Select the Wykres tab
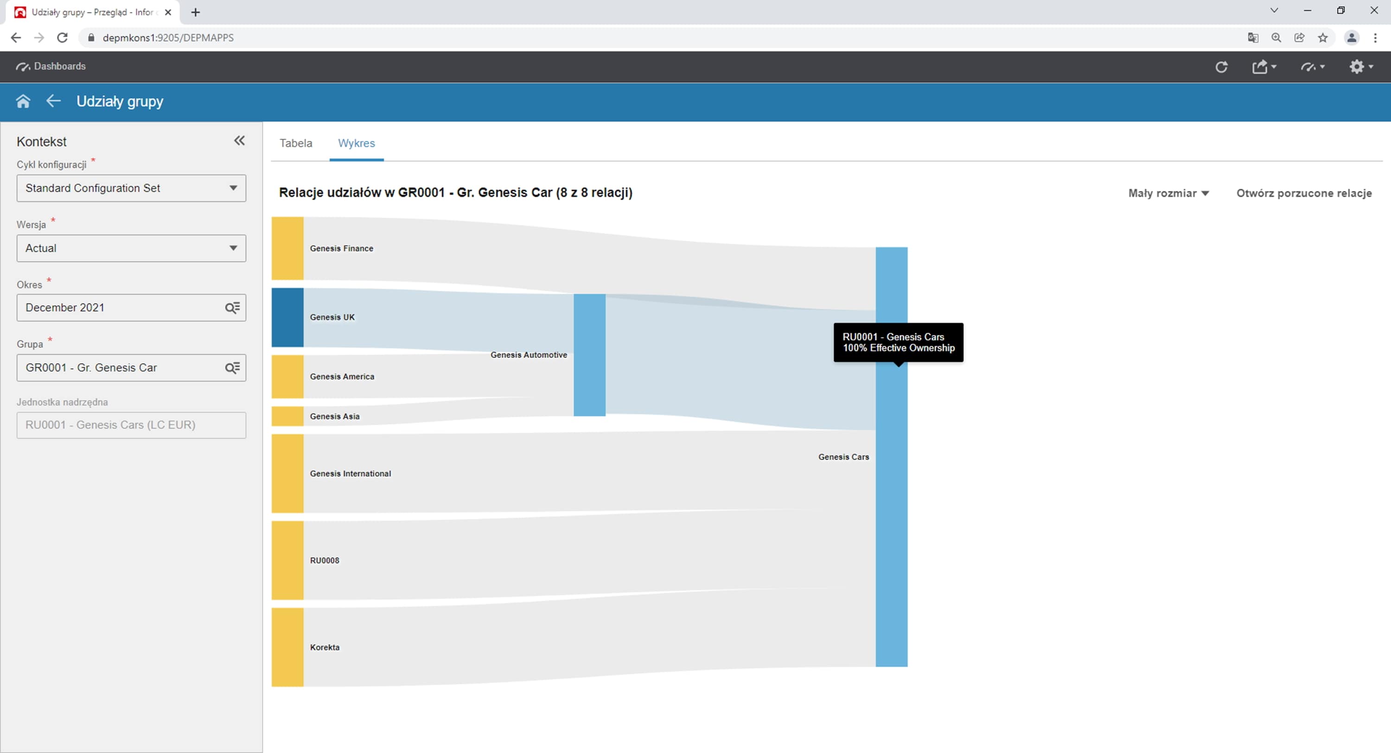Image resolution: width=1391 pixels, height=753 pixels. point(356,143)
